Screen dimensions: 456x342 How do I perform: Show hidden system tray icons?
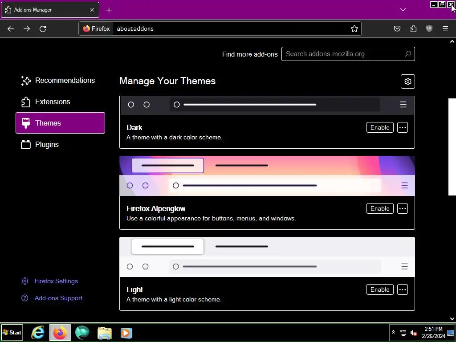[393, 332]
